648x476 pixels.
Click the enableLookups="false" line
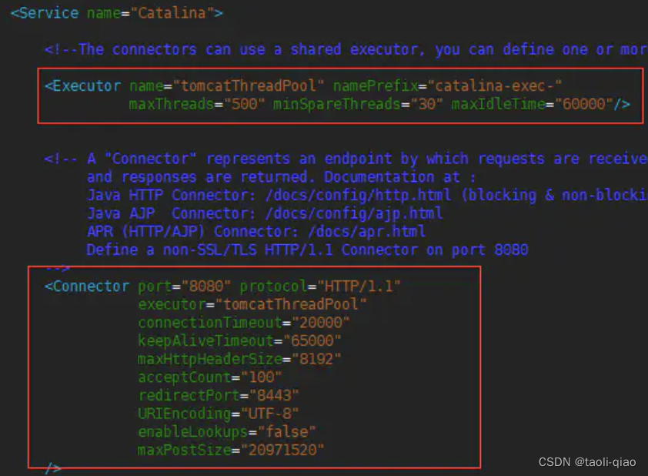pyautogui.click(x=227, y=432)
